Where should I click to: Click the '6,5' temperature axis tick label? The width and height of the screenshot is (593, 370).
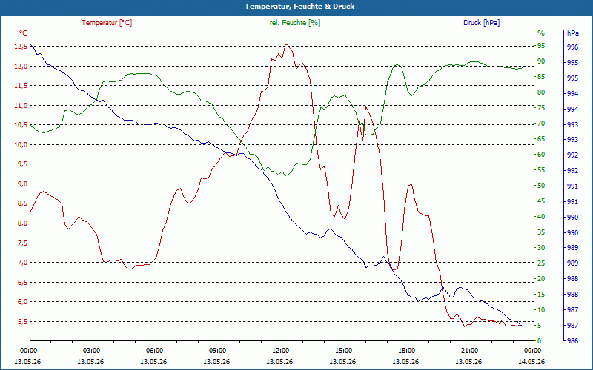coord(22,283)
